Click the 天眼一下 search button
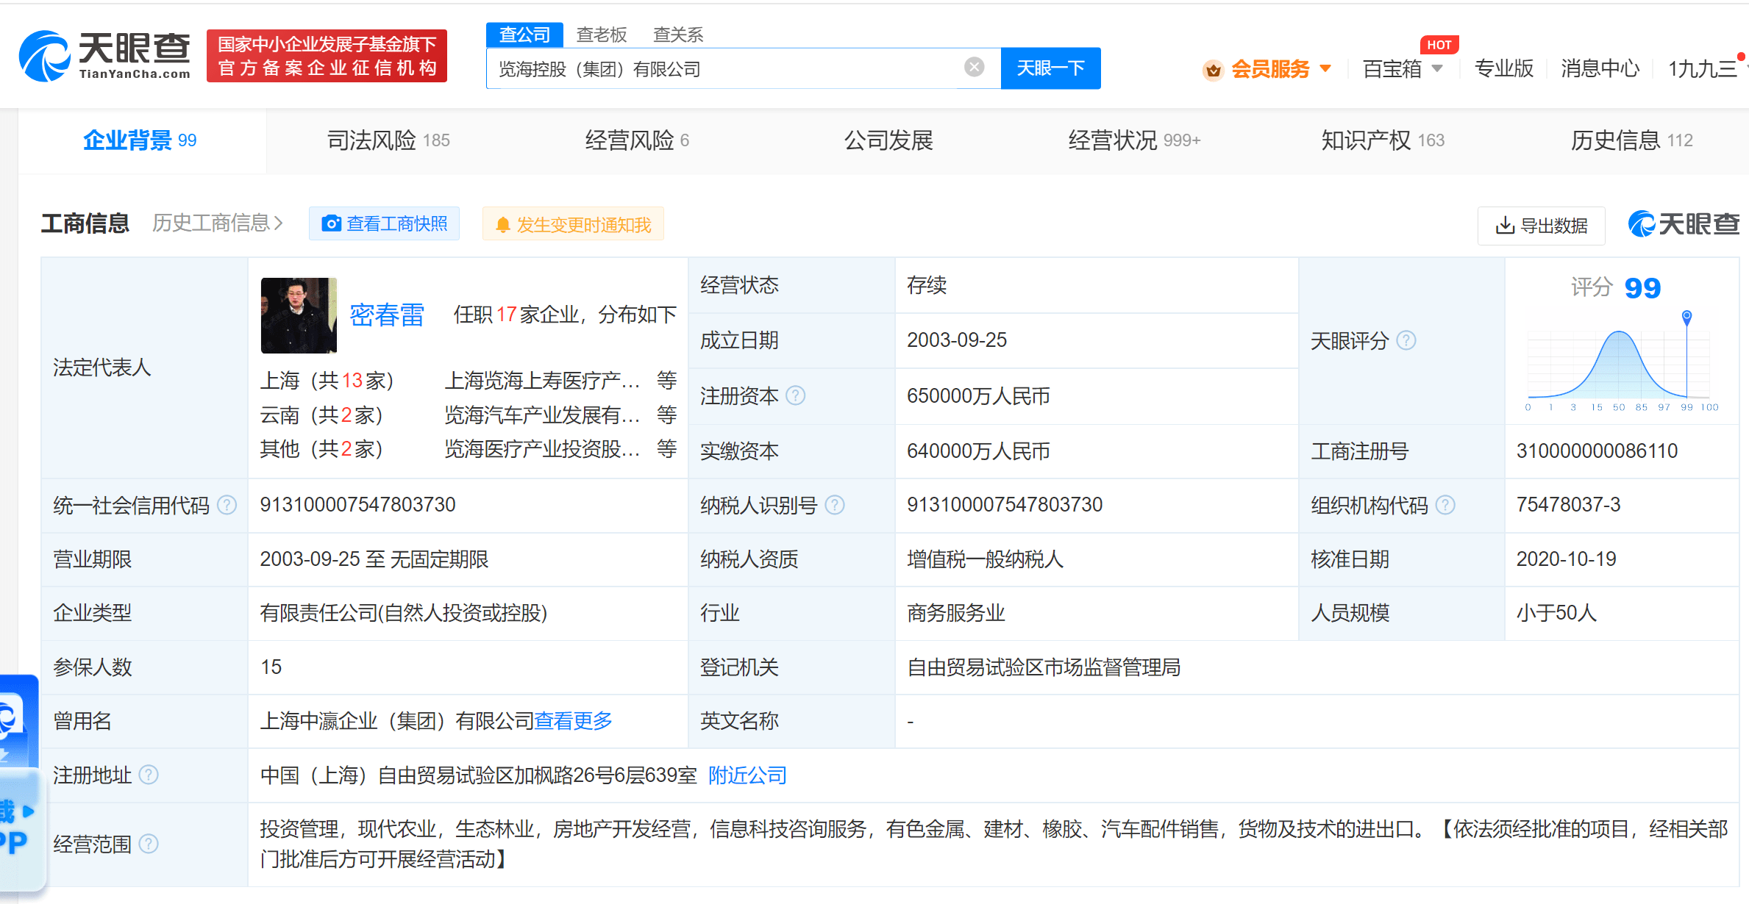This screenshot has height=904, width=1749. (x=1050, y=68)
